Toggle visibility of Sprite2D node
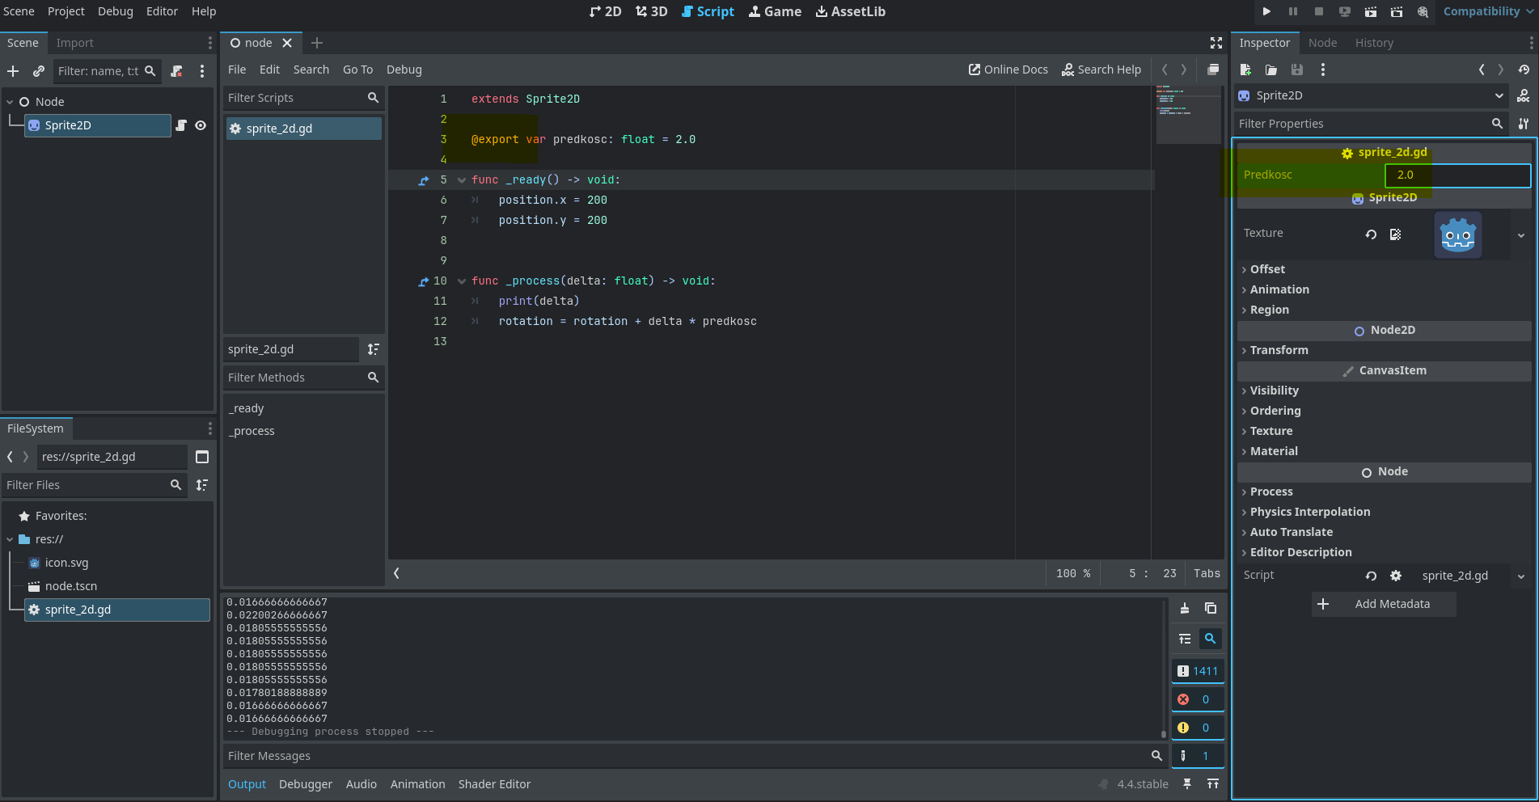The width and height of the screenshot is (1539, 802). pos(201,125)
